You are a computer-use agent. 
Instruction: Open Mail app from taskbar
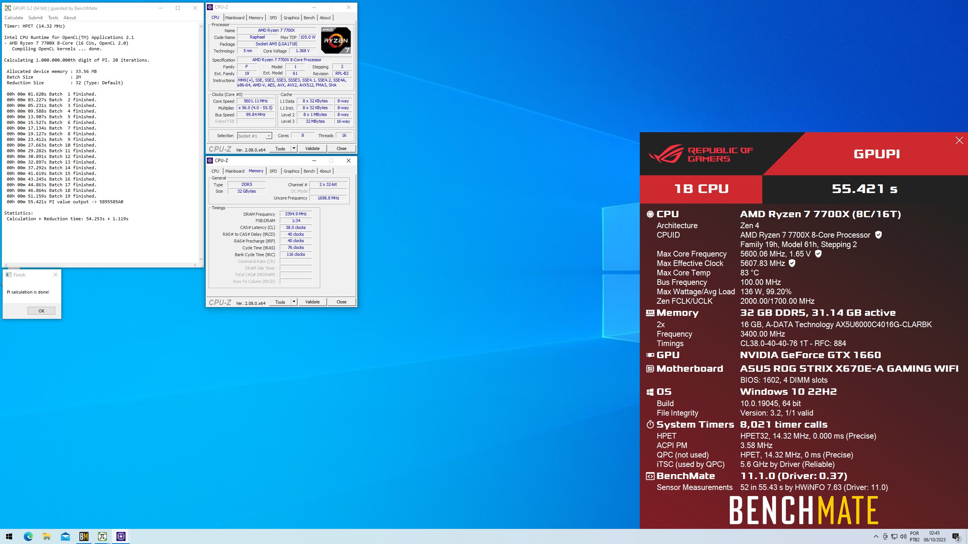coord(65,536)
